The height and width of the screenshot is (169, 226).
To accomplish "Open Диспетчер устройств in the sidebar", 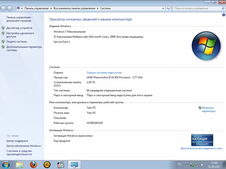I will click(19, 28).
